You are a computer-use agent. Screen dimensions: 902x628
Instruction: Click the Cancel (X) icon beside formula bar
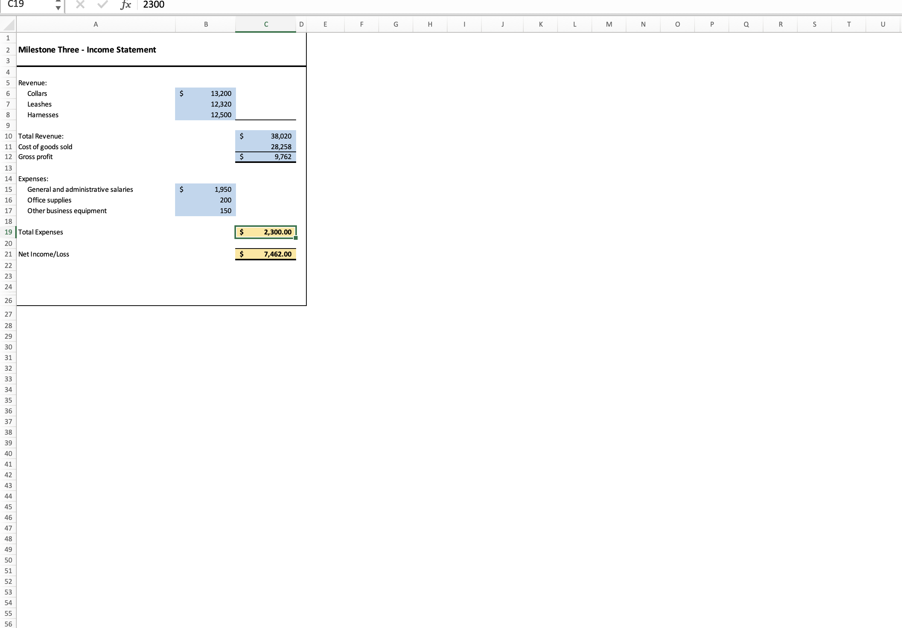click(x=80, y=5)
